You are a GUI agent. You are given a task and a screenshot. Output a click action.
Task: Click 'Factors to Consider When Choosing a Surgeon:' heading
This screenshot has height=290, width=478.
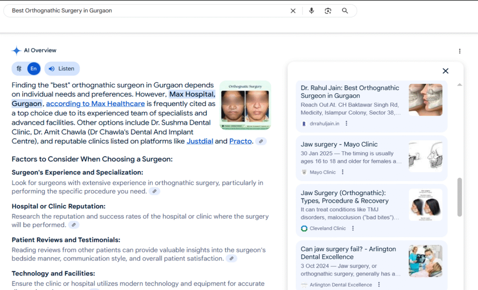coord(92,159)
